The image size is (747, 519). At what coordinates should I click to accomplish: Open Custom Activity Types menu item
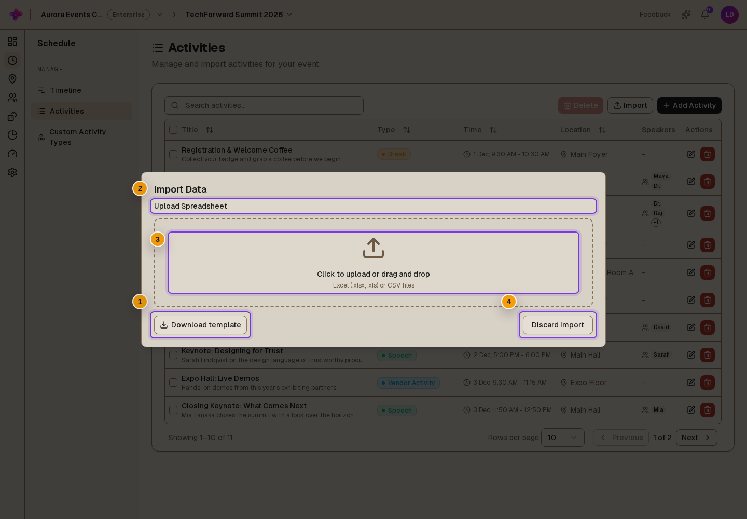[x=81, y=137]
